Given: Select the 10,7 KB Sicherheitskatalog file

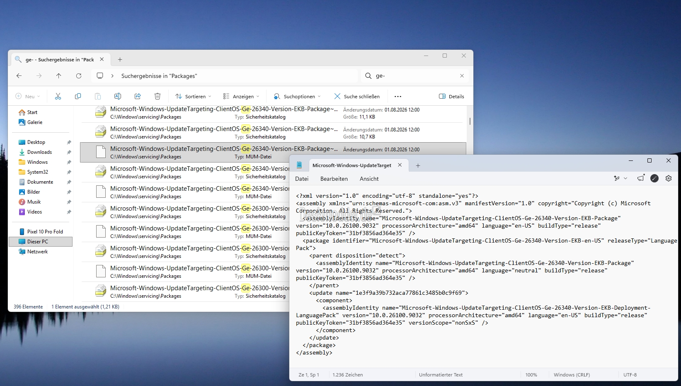Looking at the screenshot, I should (x=273, y=133).
